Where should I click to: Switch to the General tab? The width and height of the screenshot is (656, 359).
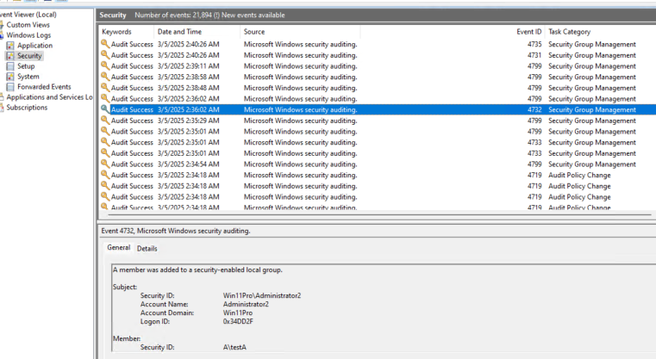[x=118, y=247]
